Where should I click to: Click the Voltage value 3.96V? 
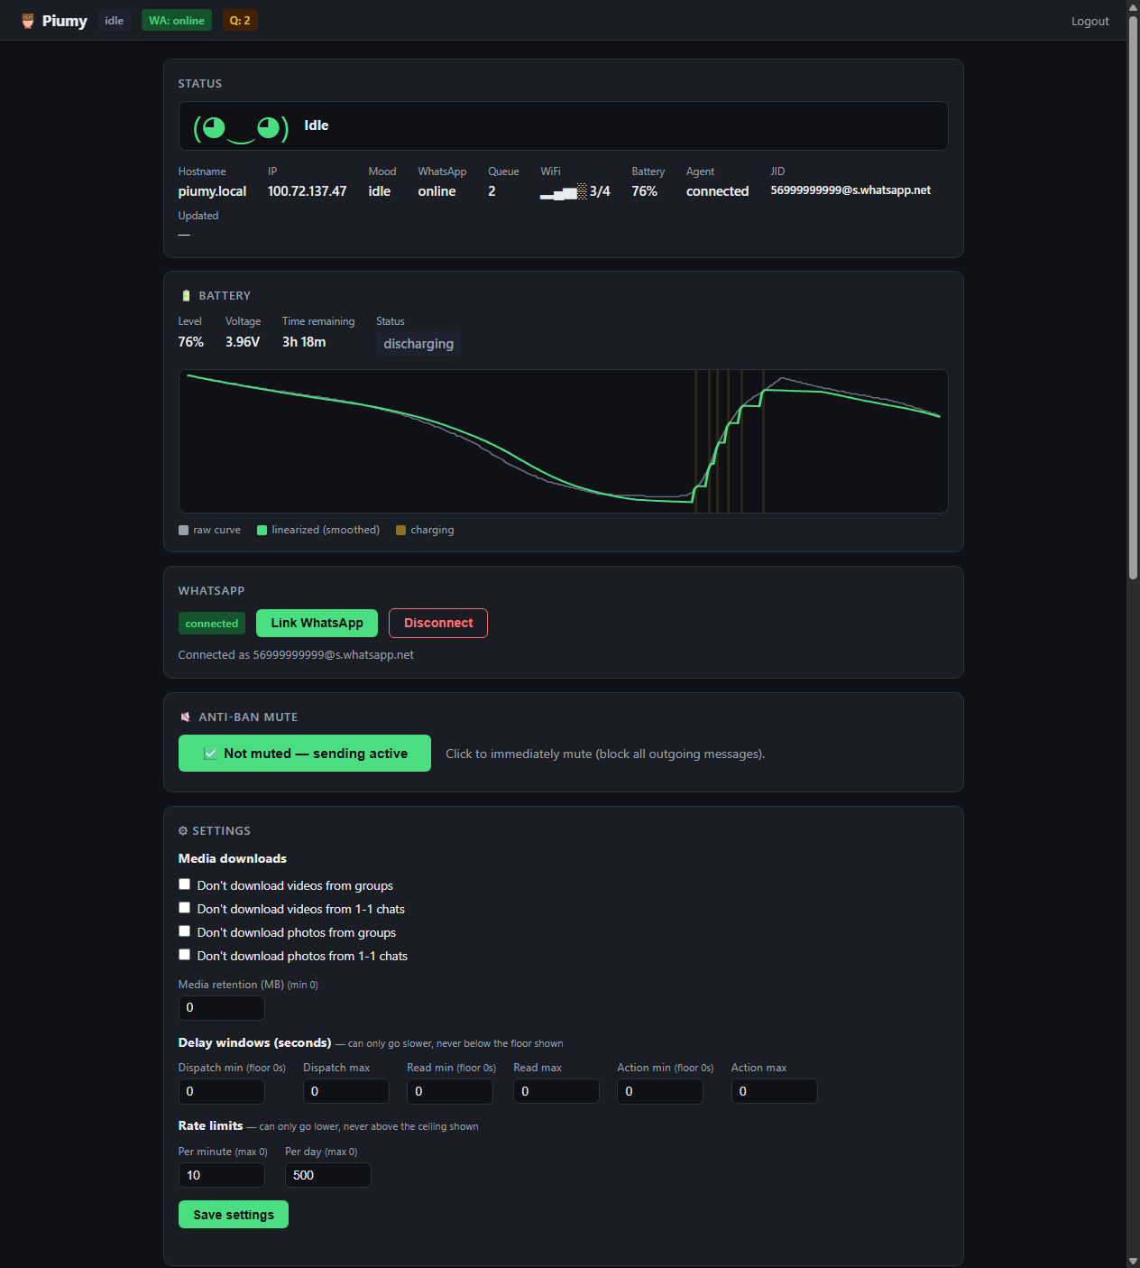click(243, 342)
